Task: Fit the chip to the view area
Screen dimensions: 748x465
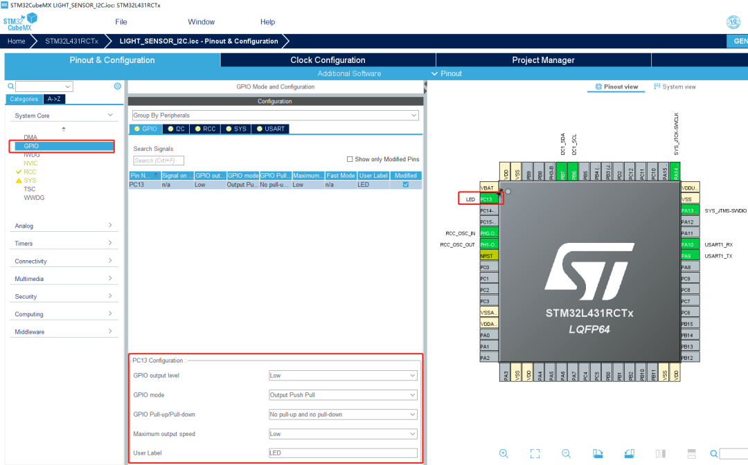Action: coord(535,453)
